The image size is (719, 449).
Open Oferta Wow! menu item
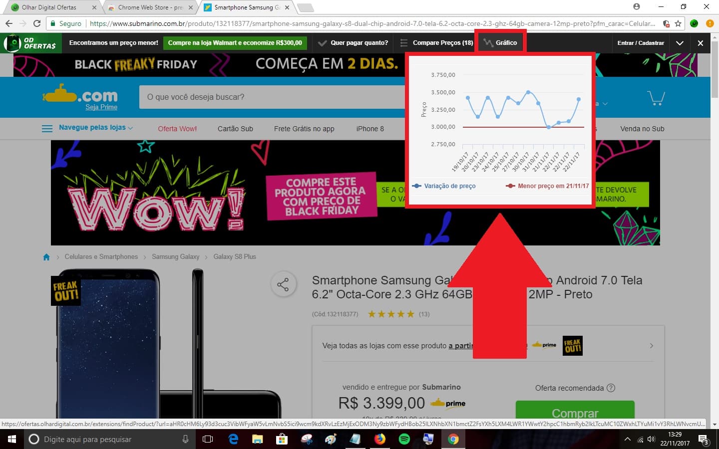[x=177, y=129]
